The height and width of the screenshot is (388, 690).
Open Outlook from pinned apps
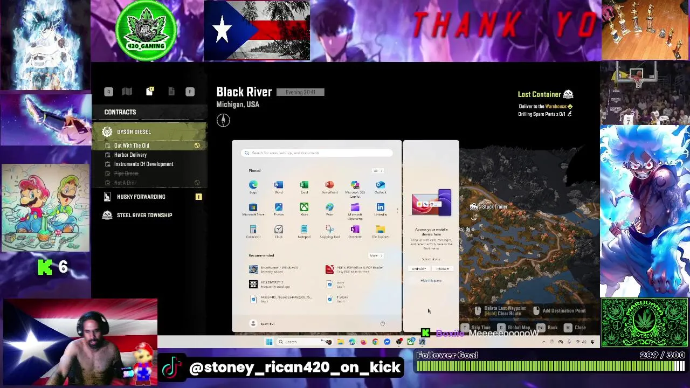coord(381,187)
